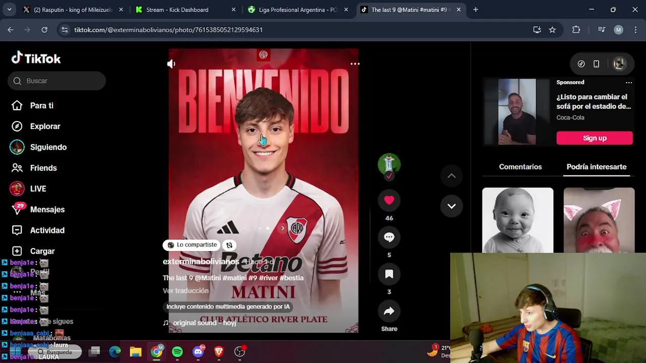The image size is (646, 363).
Task: Open Brave browser from the taskbar
Action: click(x=219, y=351)
